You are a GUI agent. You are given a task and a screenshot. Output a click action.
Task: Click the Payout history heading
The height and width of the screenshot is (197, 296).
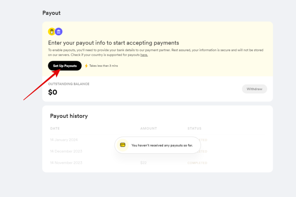69,116
